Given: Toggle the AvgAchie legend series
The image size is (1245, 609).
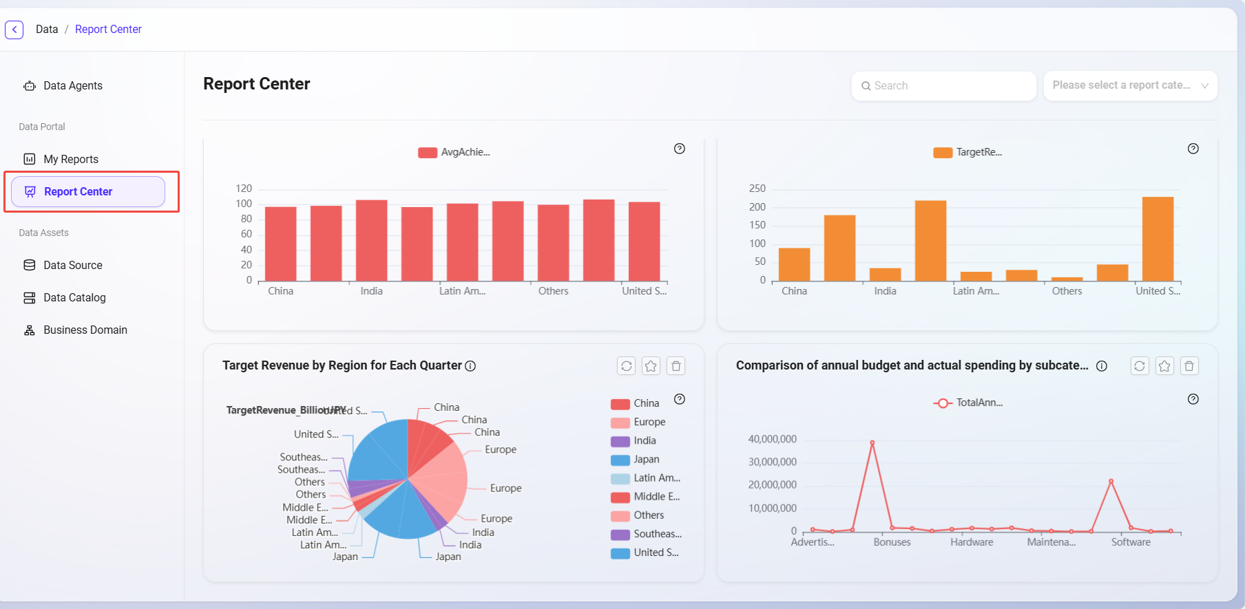Looking at the screenshot, I should (x=454, y=152).
